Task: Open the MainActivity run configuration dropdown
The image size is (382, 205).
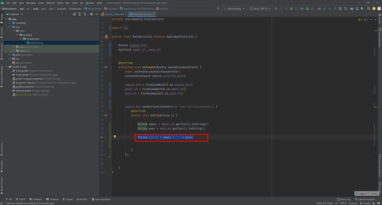Action: (234, 9)
